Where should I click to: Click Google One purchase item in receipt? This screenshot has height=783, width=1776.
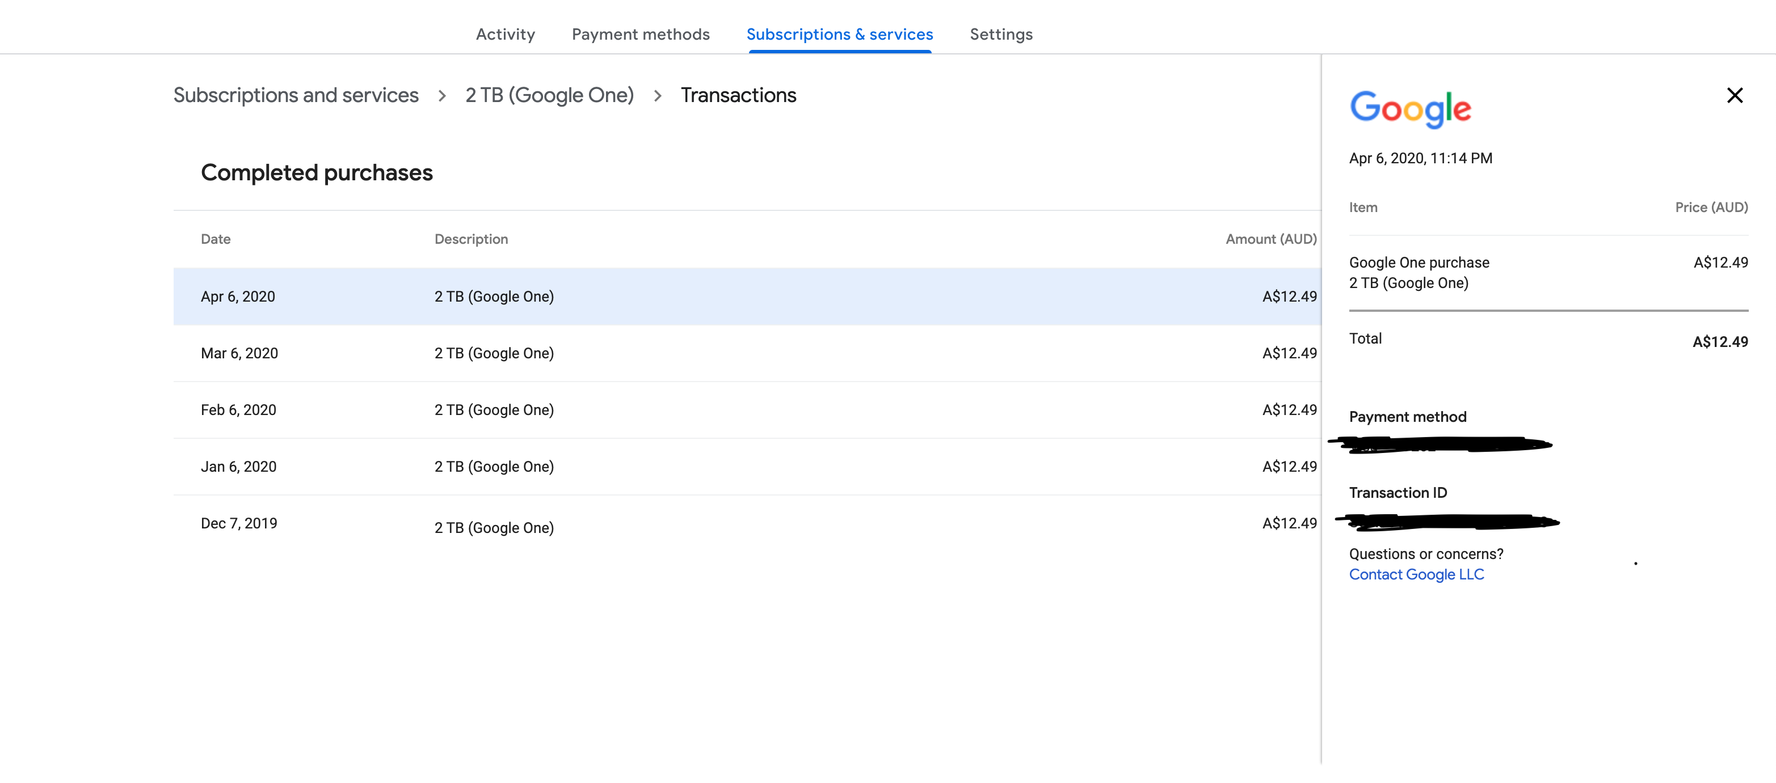[1419, 263]
